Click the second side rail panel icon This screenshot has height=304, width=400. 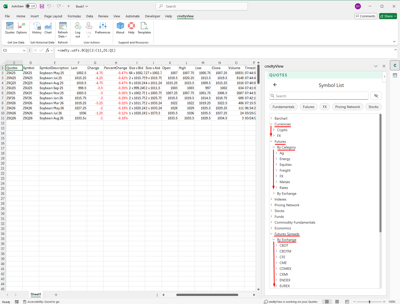(x=395, y=75)
